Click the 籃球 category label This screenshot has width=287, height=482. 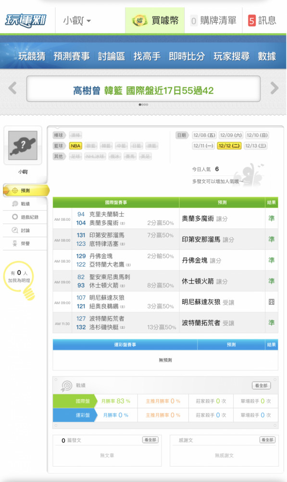[59, 146]
